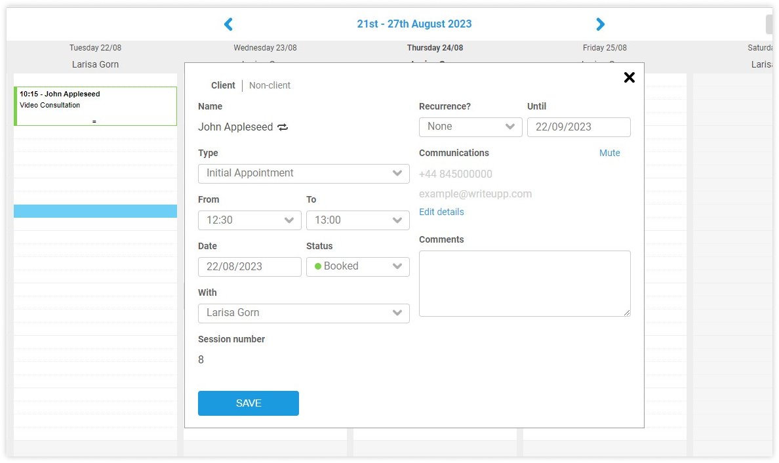Open the Type dropdown Initial Appointment
Viewport: 779px width, 463px height.
tap(304, 173)
